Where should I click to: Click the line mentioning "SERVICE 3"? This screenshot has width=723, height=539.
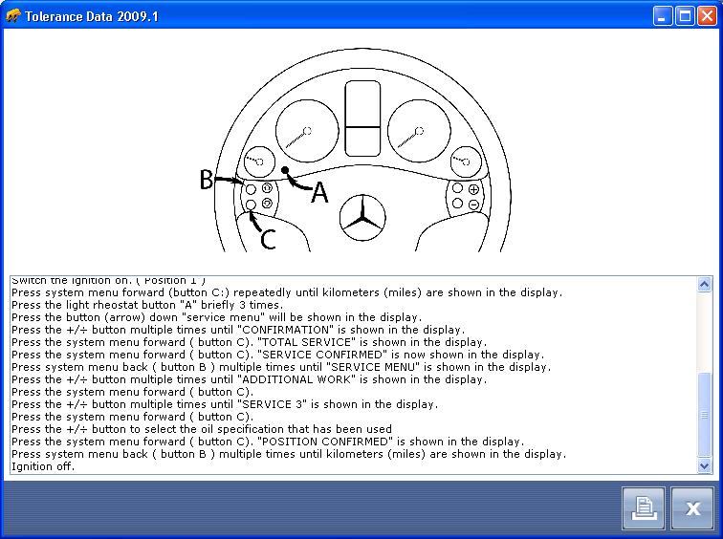[225, 404]
